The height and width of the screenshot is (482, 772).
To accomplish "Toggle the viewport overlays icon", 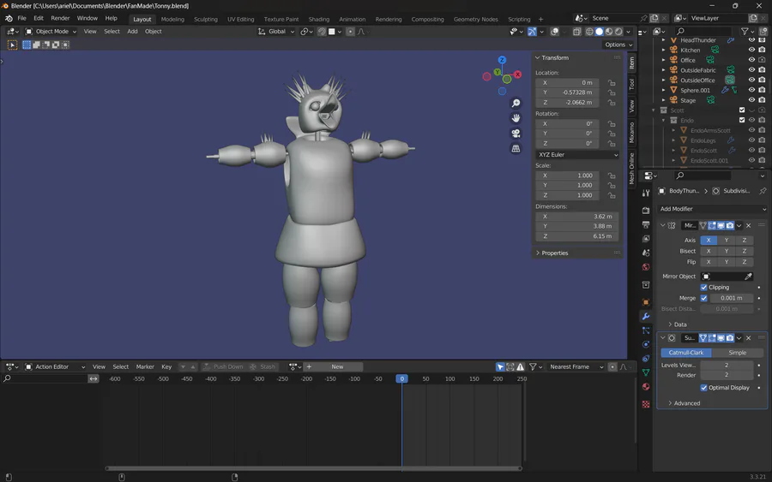I will [x=554, y=32].
